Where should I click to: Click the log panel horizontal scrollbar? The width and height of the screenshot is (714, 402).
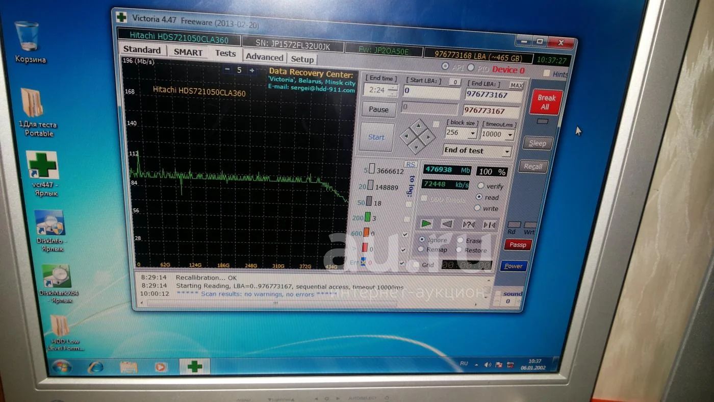(272, 303)
